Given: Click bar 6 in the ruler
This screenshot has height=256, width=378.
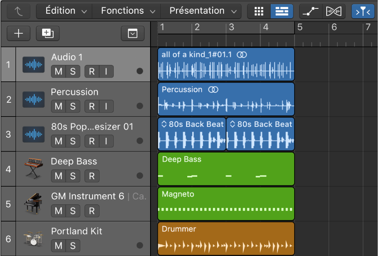Looking at the screenshot, I should click(x=334, y=27).
